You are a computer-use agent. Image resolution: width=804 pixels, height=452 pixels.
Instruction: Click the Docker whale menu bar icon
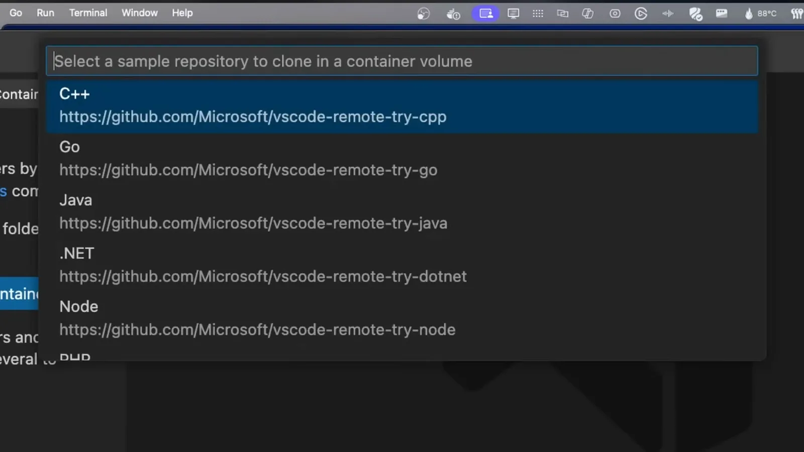[x=453, y=14]
